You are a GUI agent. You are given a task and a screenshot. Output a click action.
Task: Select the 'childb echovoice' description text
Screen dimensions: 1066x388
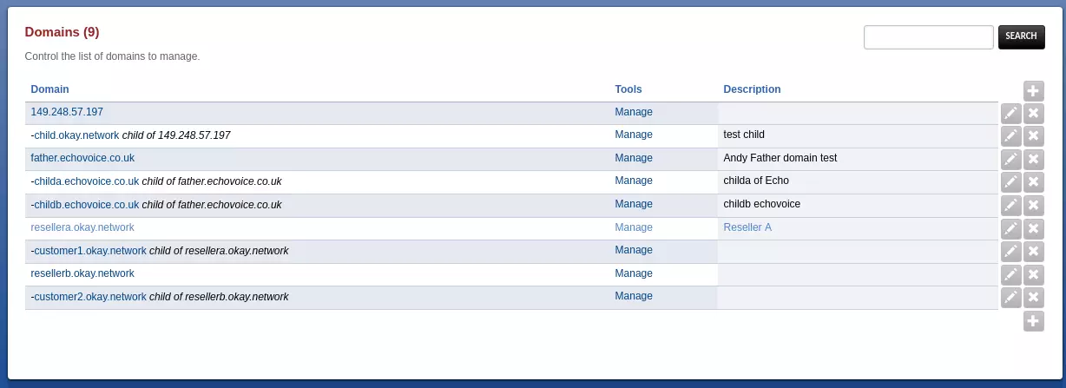click(761, 204)
